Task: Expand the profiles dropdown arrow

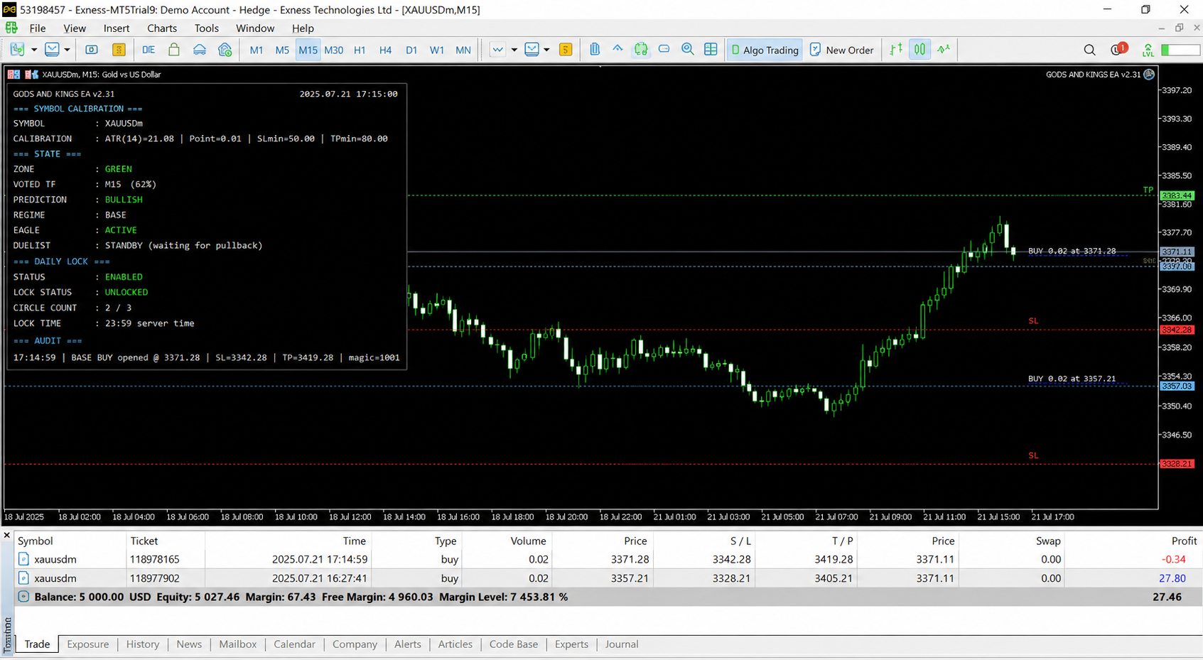Action: click(x=67, y=50)
